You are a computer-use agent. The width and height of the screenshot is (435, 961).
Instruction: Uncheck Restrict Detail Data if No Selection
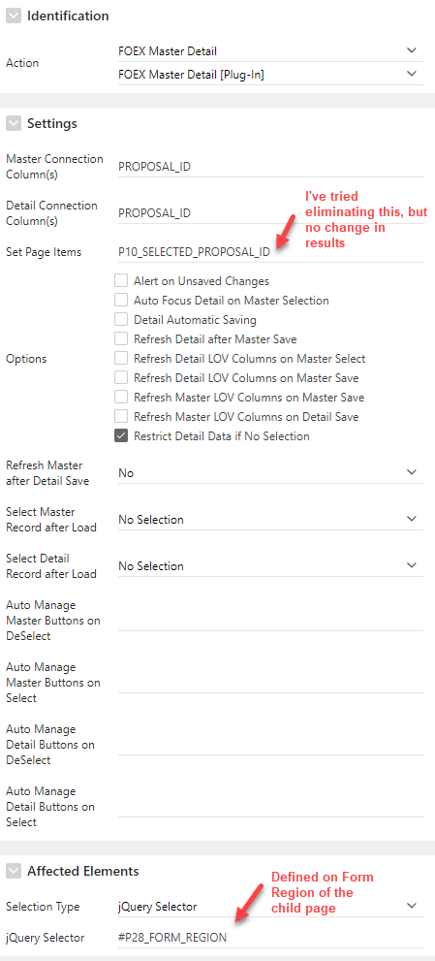[121, 436]
